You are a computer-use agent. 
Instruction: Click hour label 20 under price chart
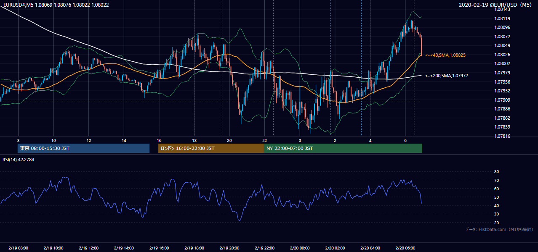229,140
